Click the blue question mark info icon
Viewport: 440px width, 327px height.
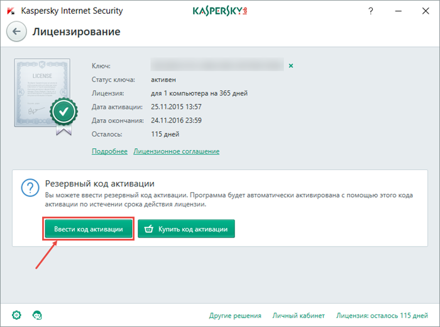[x=30, y=188]
